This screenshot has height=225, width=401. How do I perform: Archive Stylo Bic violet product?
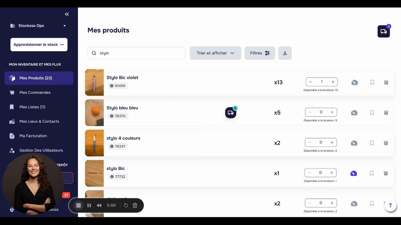pyautogui.click(x=386, y=82)
